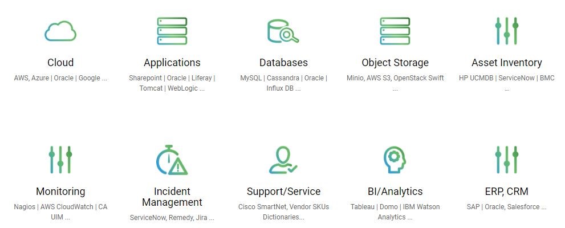
Task: Click the Cloud icon
Action: pyautogui.click(x=60, y=31)
